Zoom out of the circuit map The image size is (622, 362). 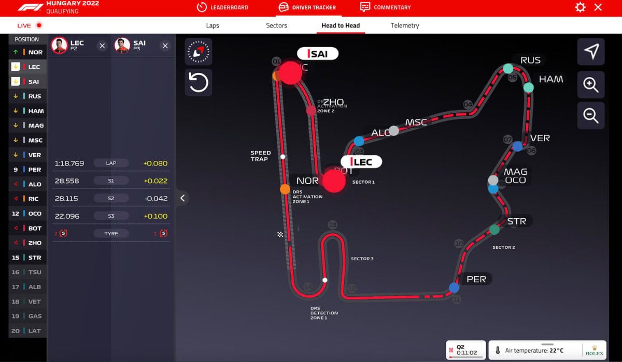pyautogui.click(x=590, y=115)
